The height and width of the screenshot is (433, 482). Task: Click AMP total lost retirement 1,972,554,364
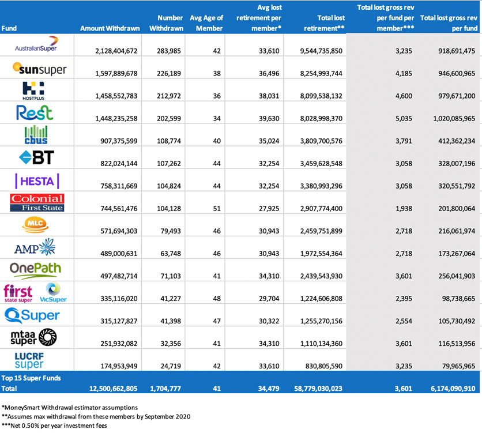pyautogui.click(x=321, y=254)
